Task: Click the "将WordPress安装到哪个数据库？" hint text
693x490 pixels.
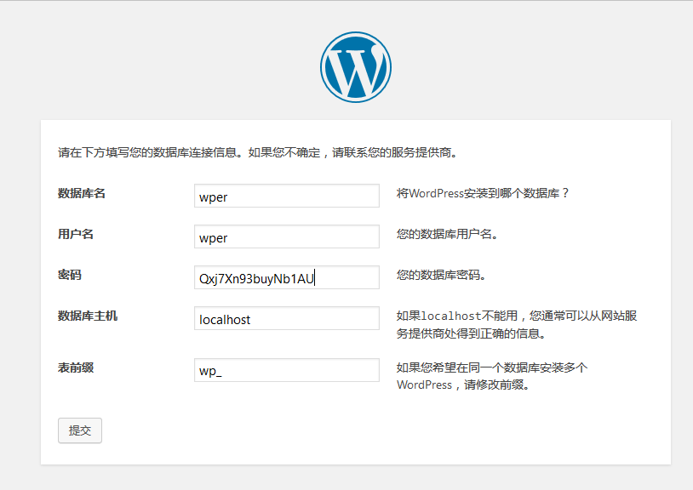Action: [x=483, y=194]
